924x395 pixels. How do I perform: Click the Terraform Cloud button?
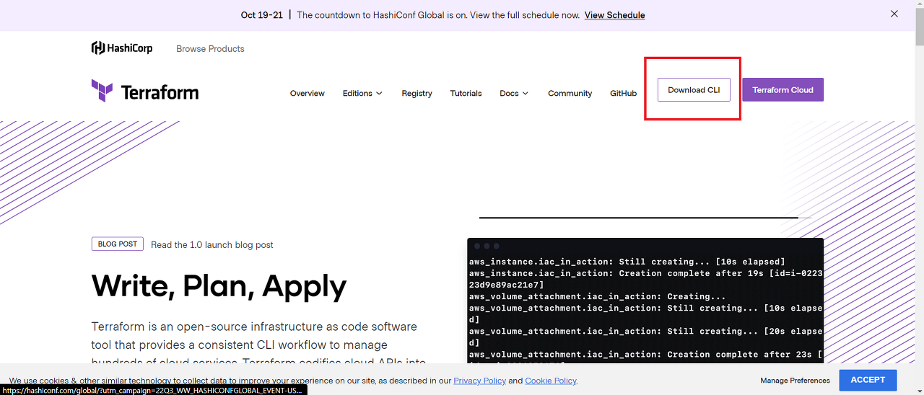coord(783,90)
